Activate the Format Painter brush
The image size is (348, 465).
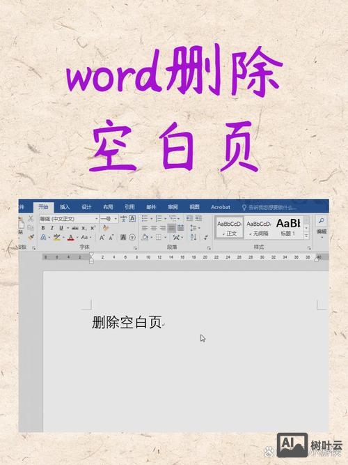tap(31, 237)
